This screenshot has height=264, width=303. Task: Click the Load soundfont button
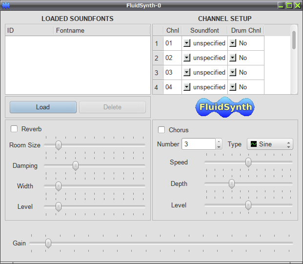pyautogui.click(x=43, y=107)
